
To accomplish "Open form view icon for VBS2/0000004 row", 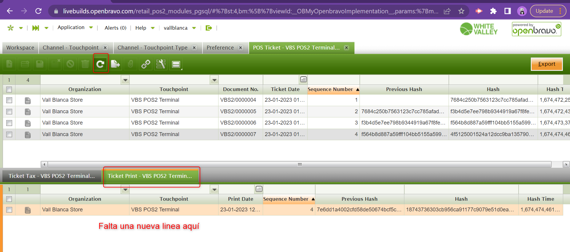I will click(28, 101).
